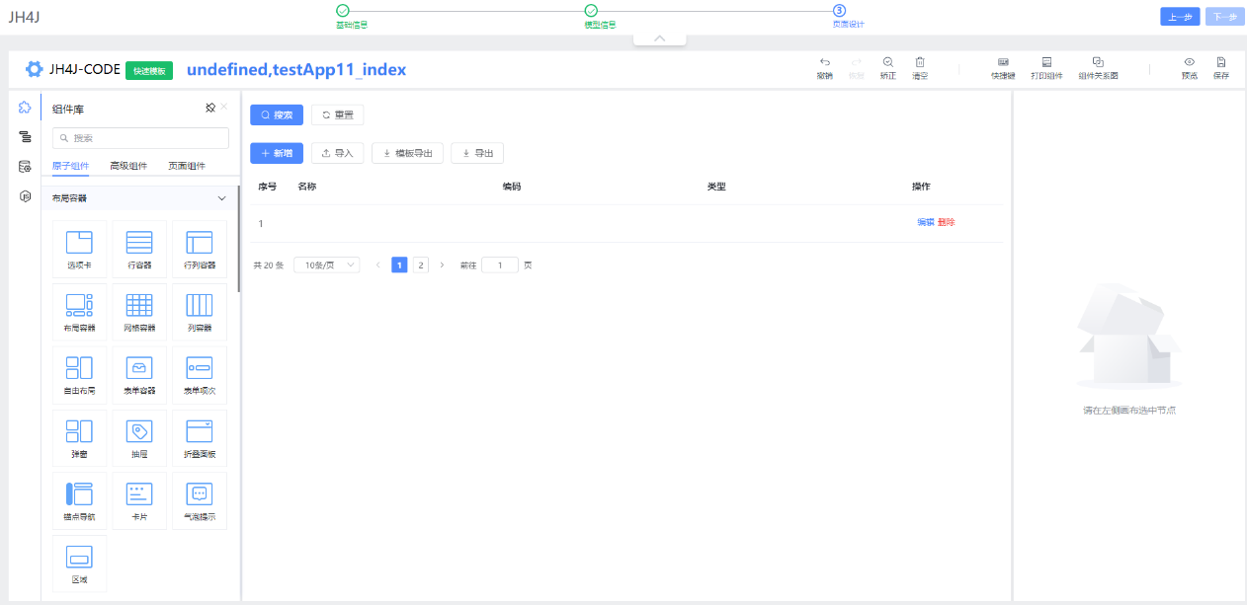
Task: Close the 组件库 panel
Action: pos(223,107)
